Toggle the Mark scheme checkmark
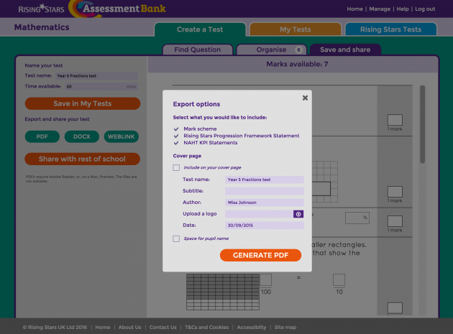 (176, 129)
